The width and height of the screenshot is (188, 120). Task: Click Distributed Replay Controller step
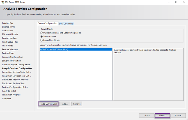(15, 80)
